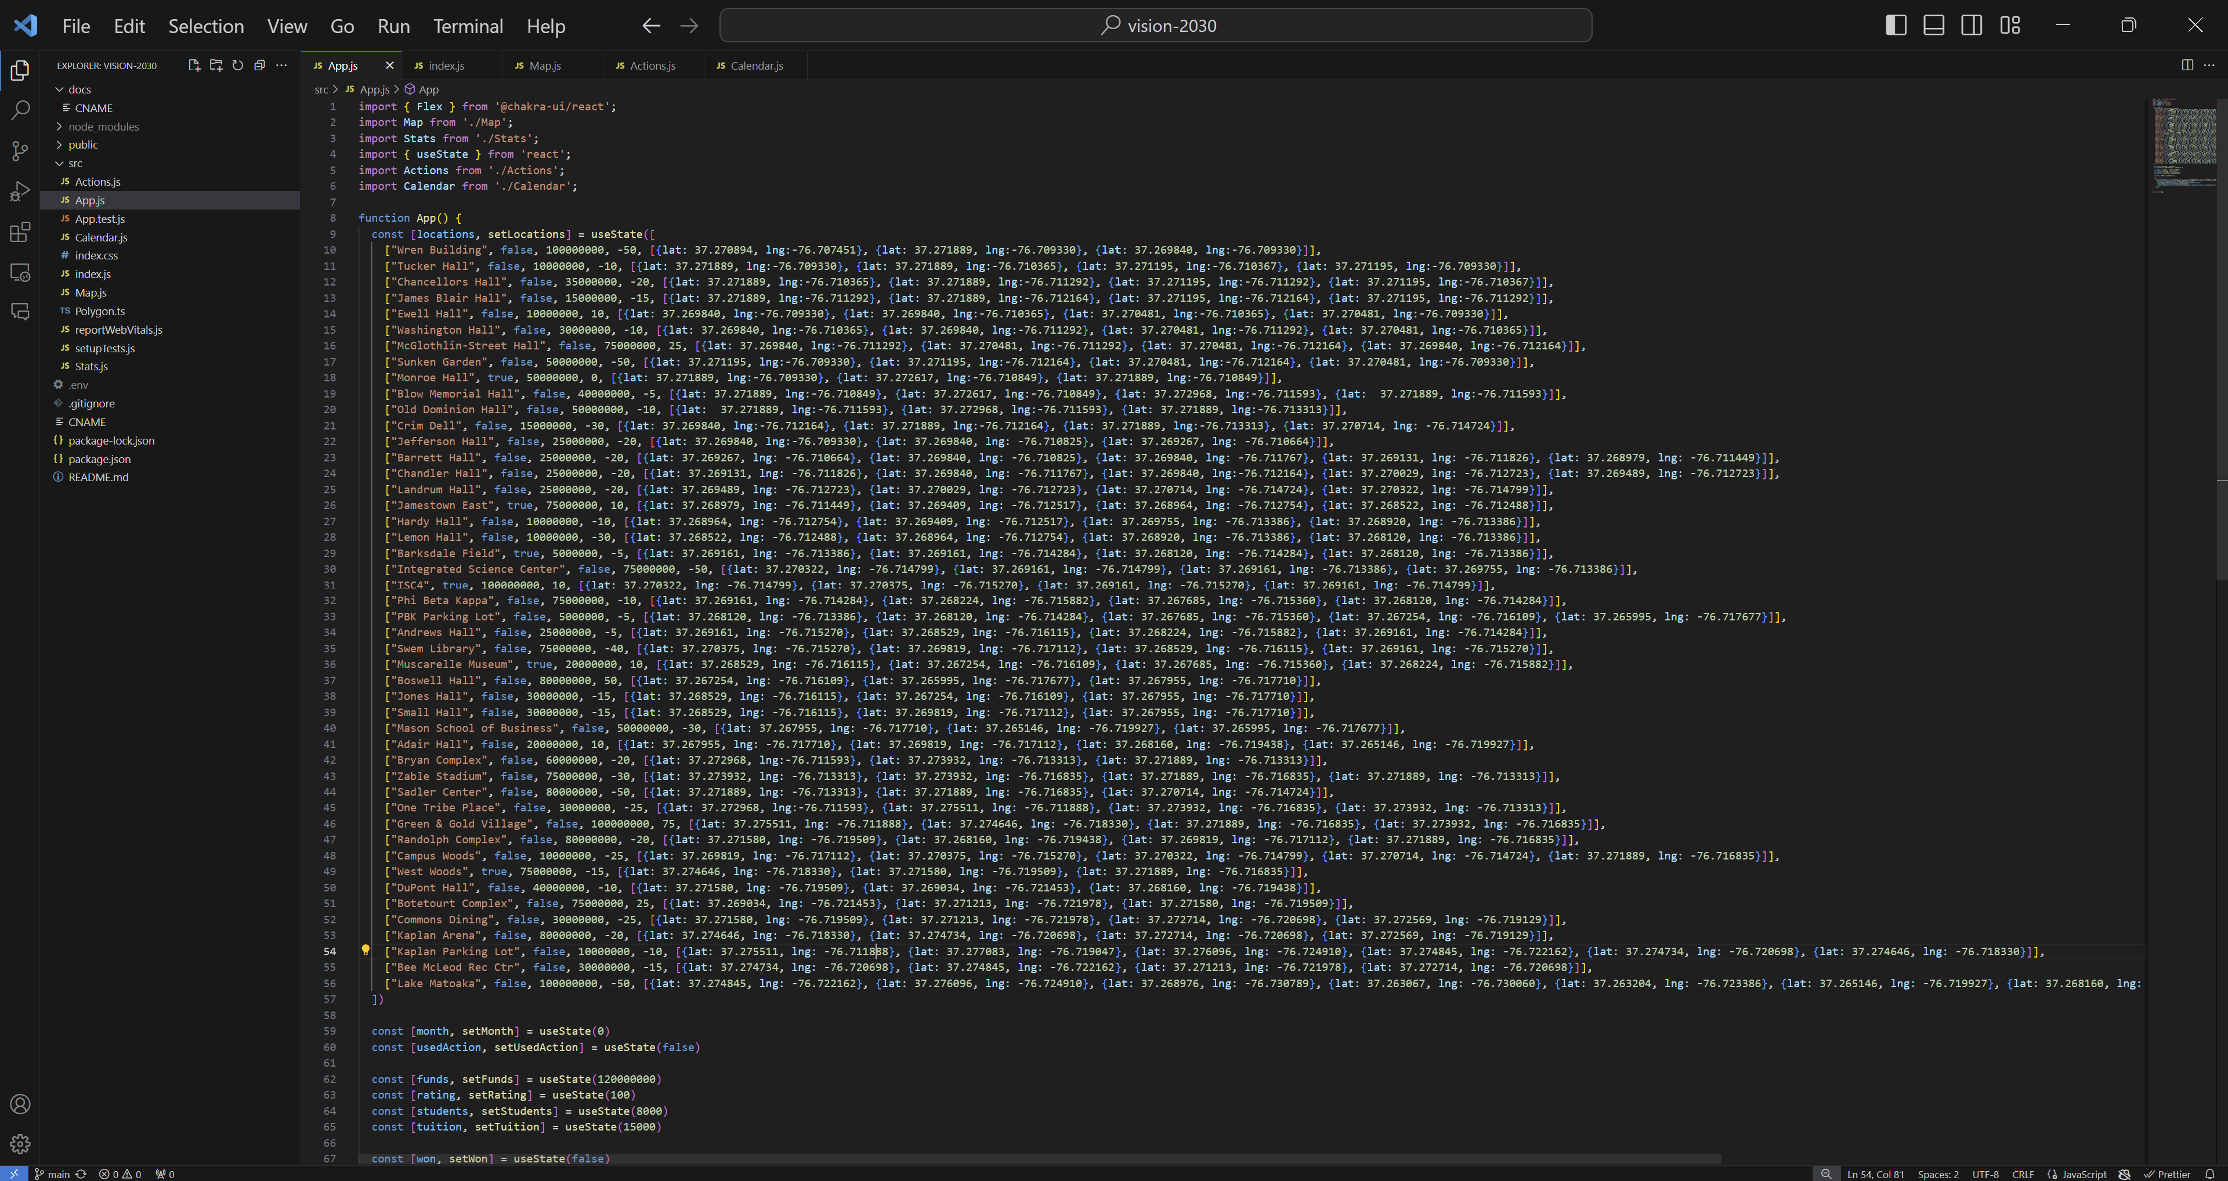Switch to the Calendar.js tab
This screenshot has height=1181, width=2228.
pyautogui.click(x=755, y=66)
